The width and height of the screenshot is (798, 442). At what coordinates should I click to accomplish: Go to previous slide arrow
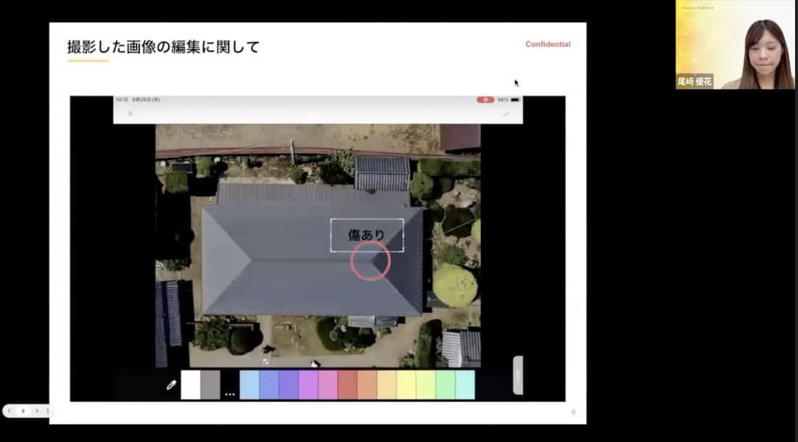click(x=9, y=411)
